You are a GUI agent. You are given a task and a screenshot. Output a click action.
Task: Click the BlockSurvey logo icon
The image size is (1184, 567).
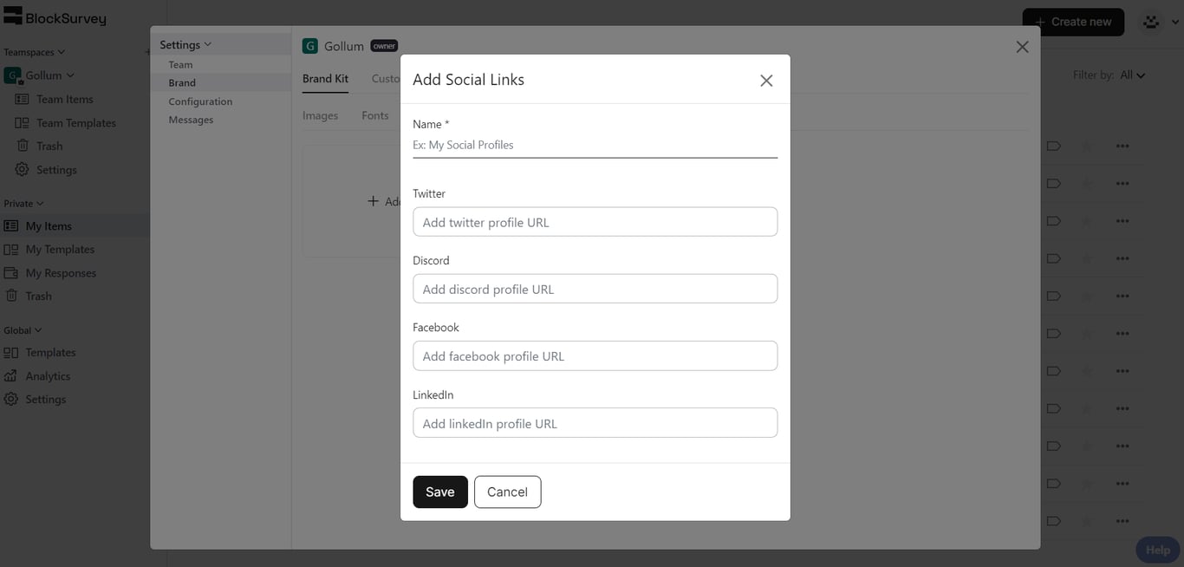13,16
